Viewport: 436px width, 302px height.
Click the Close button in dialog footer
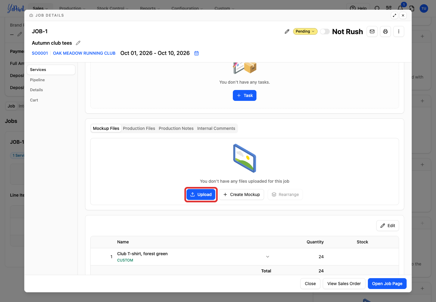[310, 284]
